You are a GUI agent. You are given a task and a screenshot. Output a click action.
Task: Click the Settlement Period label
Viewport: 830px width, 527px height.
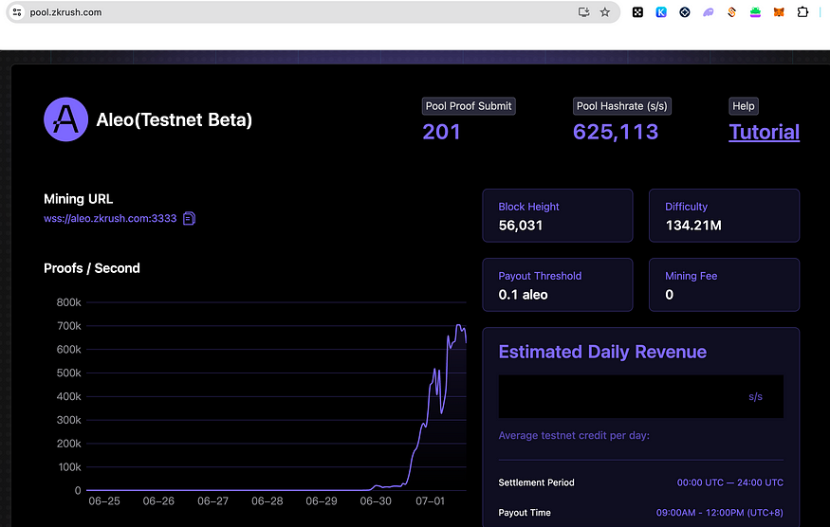click(536, 482)
